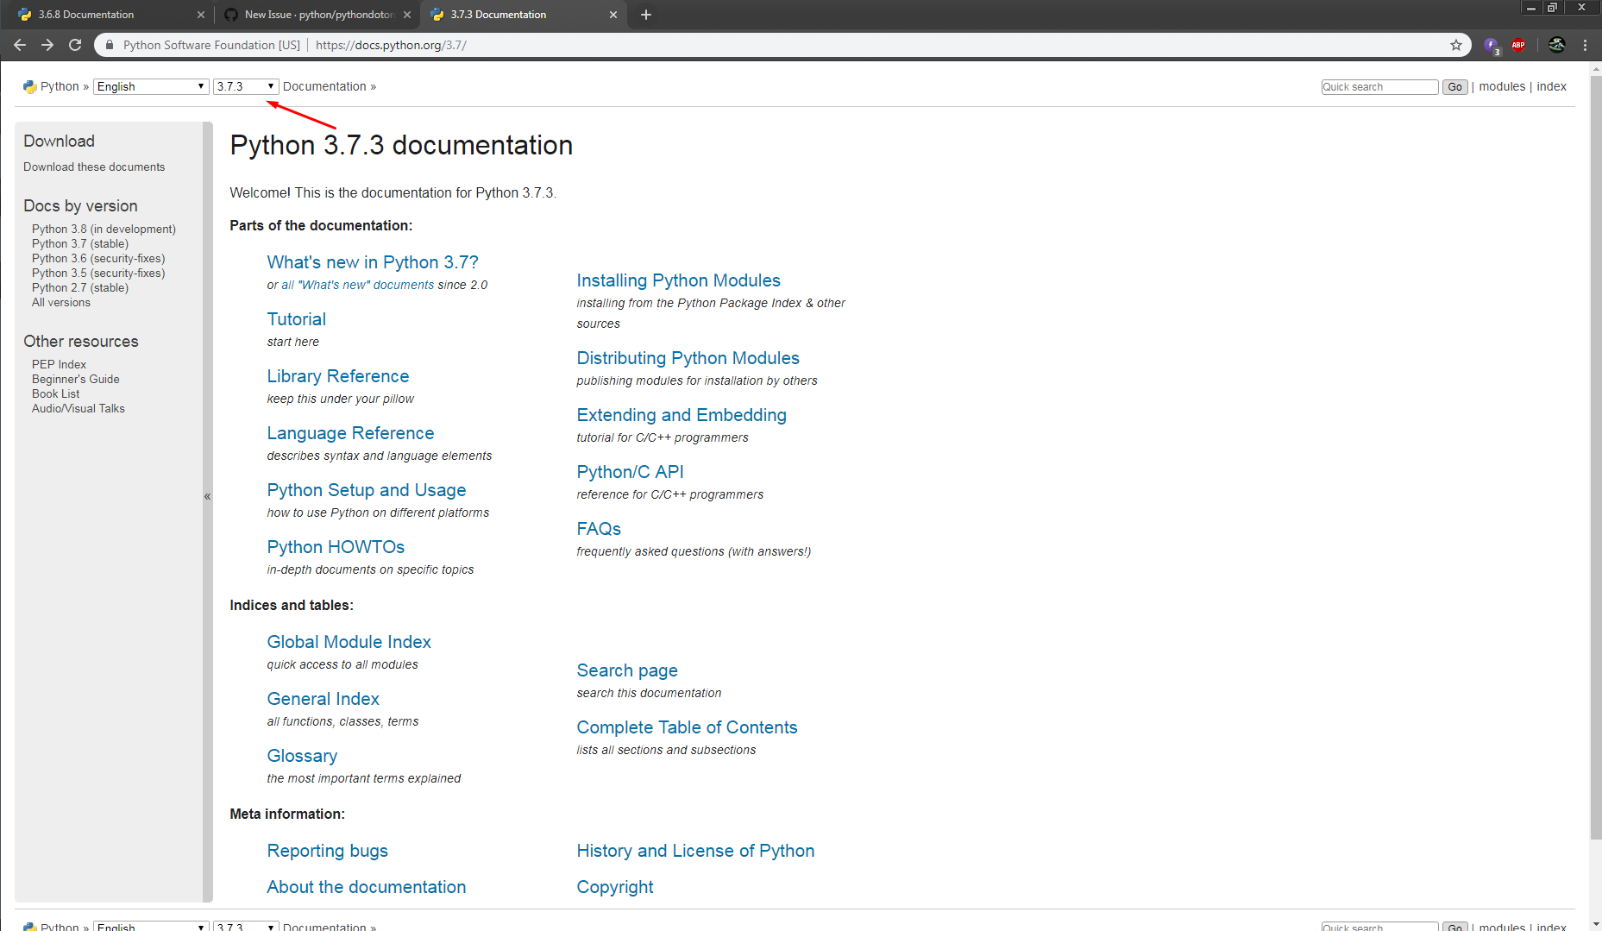
Task: Open the site security padlock info
Action: (109, 44)
